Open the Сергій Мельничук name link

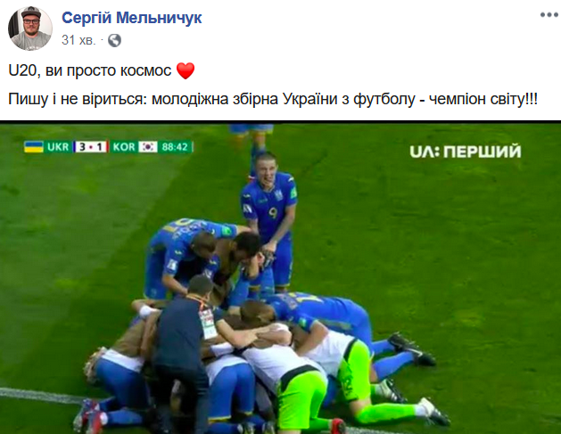pos(132,18)
